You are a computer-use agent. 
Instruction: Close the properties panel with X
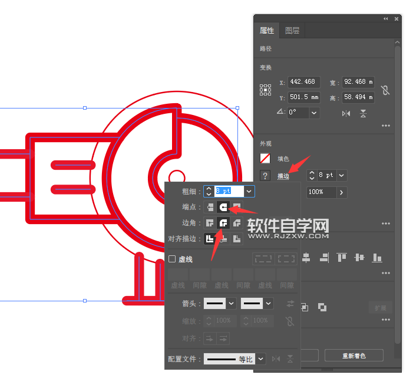[397, 19]
